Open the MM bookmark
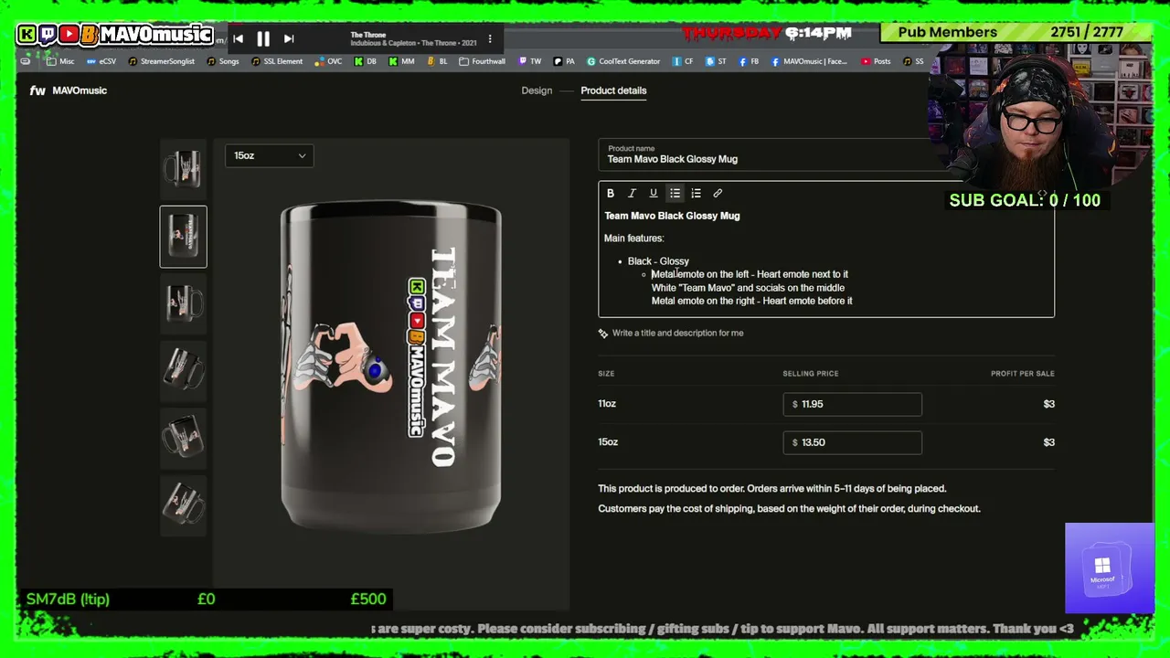 coord(401,61)
